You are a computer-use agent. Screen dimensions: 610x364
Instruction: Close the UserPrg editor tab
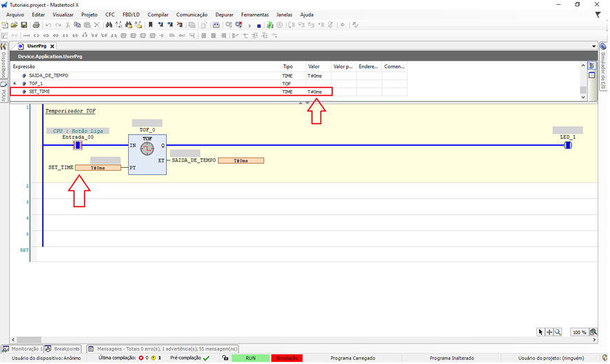tap(52, 46)
